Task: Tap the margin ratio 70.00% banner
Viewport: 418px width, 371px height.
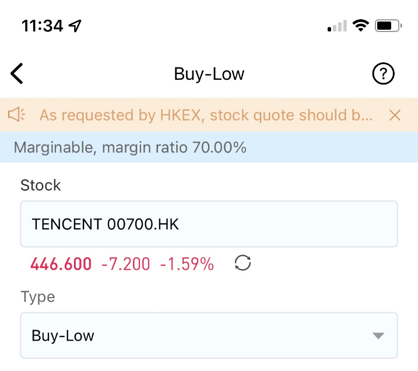Action: point(209,147)
